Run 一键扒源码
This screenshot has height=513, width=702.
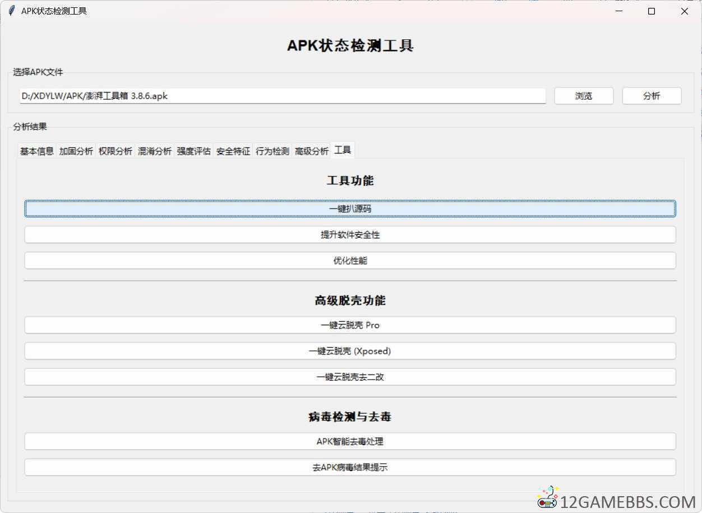tap(350, 209)
